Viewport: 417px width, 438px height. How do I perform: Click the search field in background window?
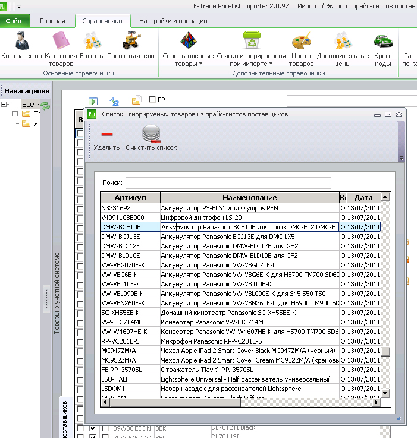click(x=352, y=101)
